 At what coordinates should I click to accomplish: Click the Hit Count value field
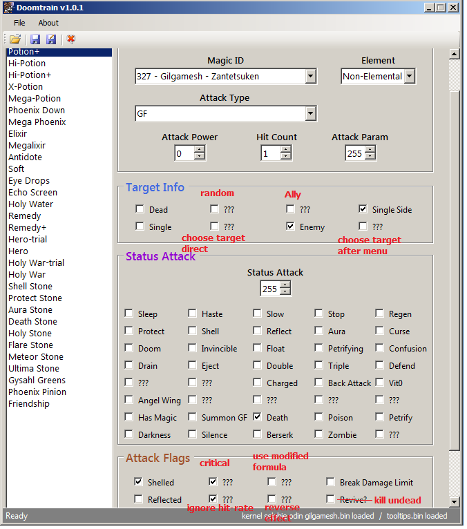pyautogui.click(x=271, y=153)
